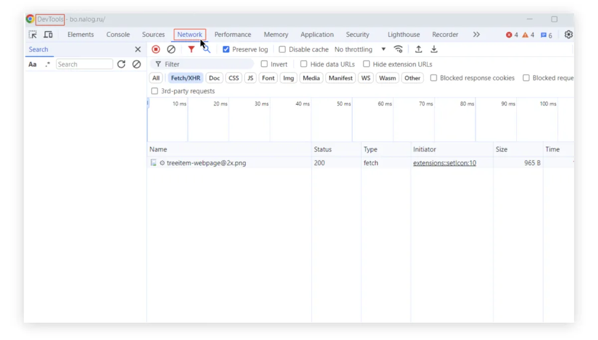Open network conditions Wi-Fi icon
This screenshot has width=598, height=340.
click(398, 49)
